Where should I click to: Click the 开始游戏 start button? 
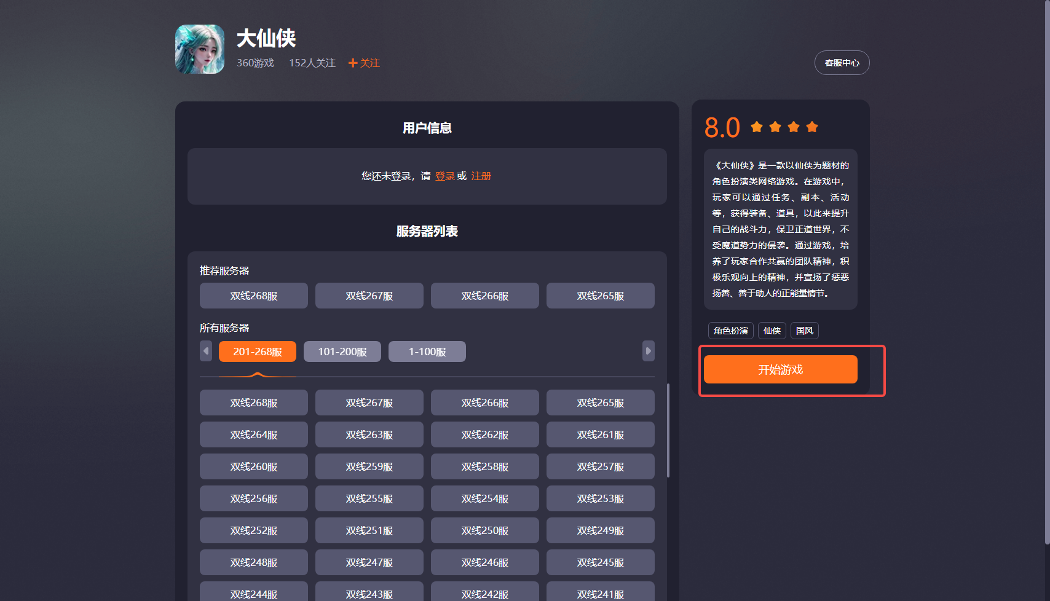(780, 369)
